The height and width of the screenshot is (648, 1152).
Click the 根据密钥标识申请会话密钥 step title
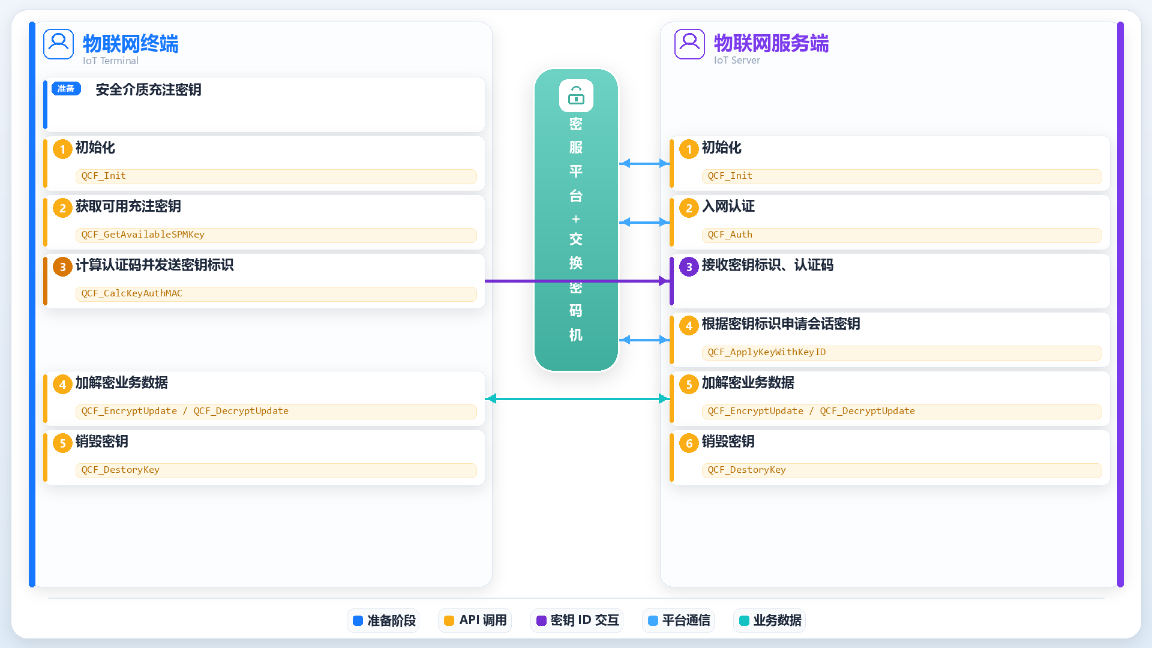(x=781, y=324)
